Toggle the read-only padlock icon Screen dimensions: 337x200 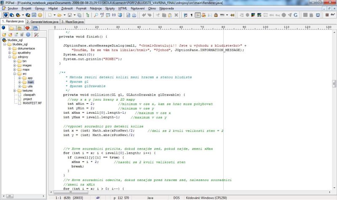216,15
